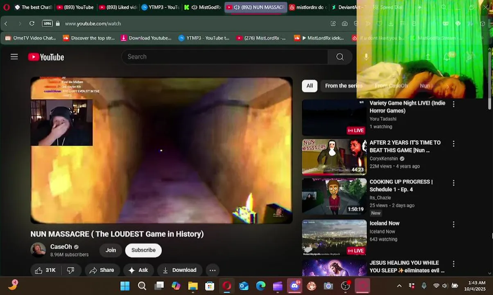The height and width of the screenshot is (295, 493).
Task: Open options for COOKING UP PROGRESS video
Action: pos(453,183)
